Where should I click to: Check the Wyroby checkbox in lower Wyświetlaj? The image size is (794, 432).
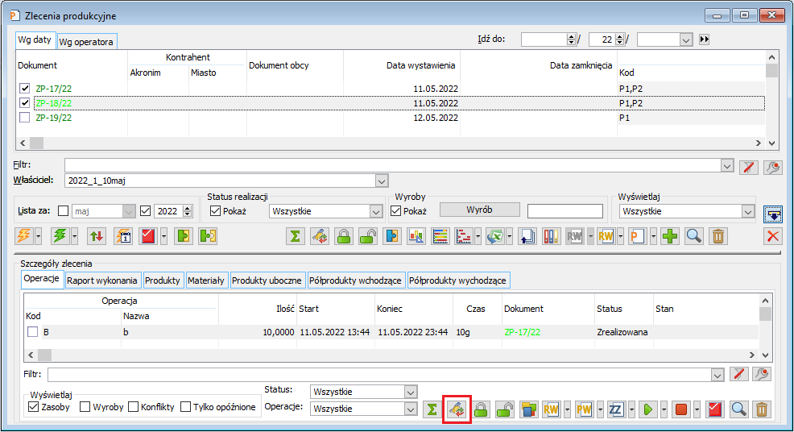coord(85,407)
